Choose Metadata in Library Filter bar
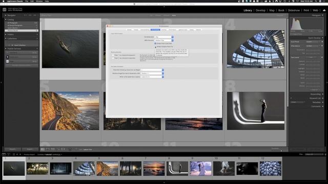The height and width of the screenshot is (184, 328). (166, 15)
